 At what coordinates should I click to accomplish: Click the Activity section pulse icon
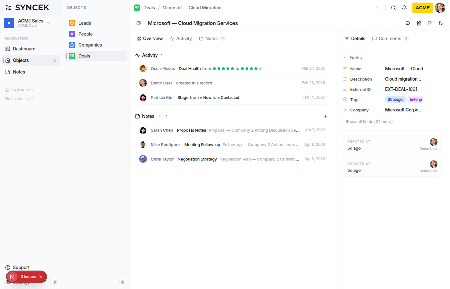138,55
